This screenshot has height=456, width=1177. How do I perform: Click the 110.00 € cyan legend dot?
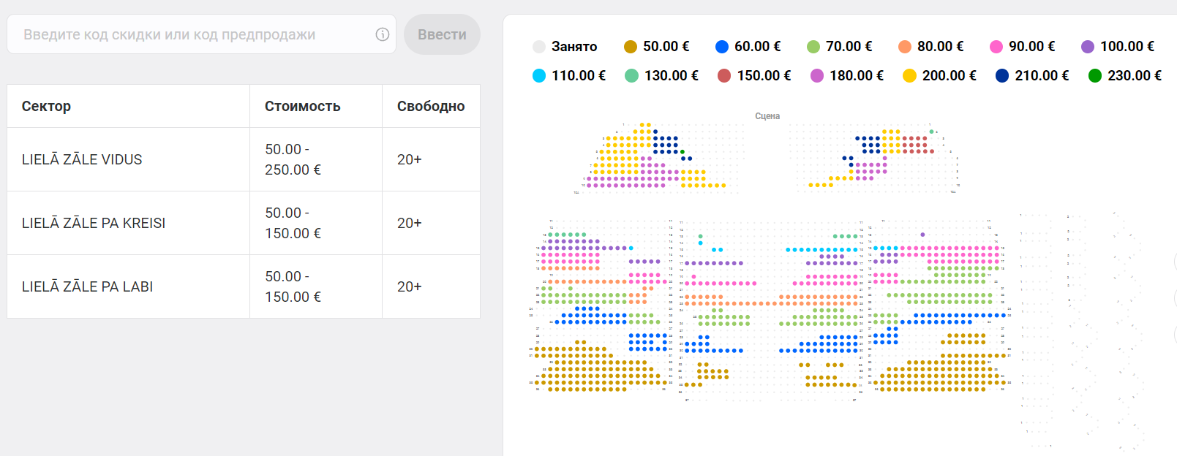tap(539, 76)
